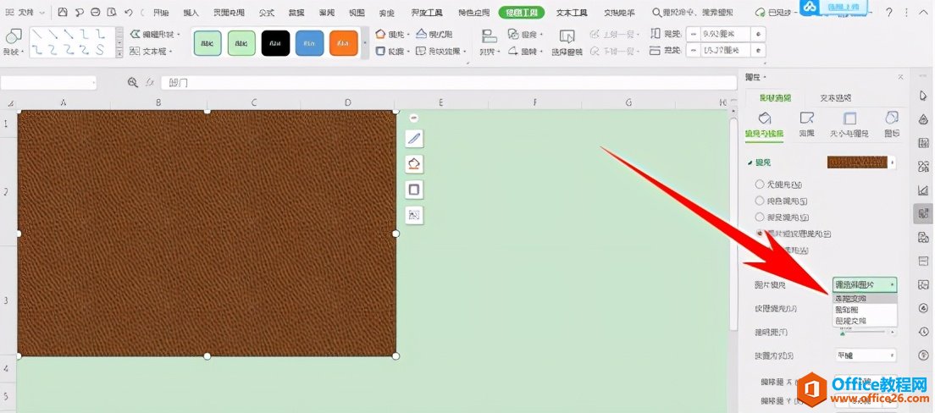Image resolution: width=935 pixels, height=413 pixels.
Task: Open the Group dropdown in the ribbon
Action: [526, 35]
